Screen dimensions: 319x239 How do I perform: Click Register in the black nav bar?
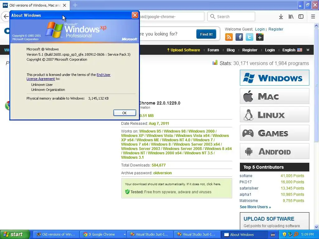point(250,50)
